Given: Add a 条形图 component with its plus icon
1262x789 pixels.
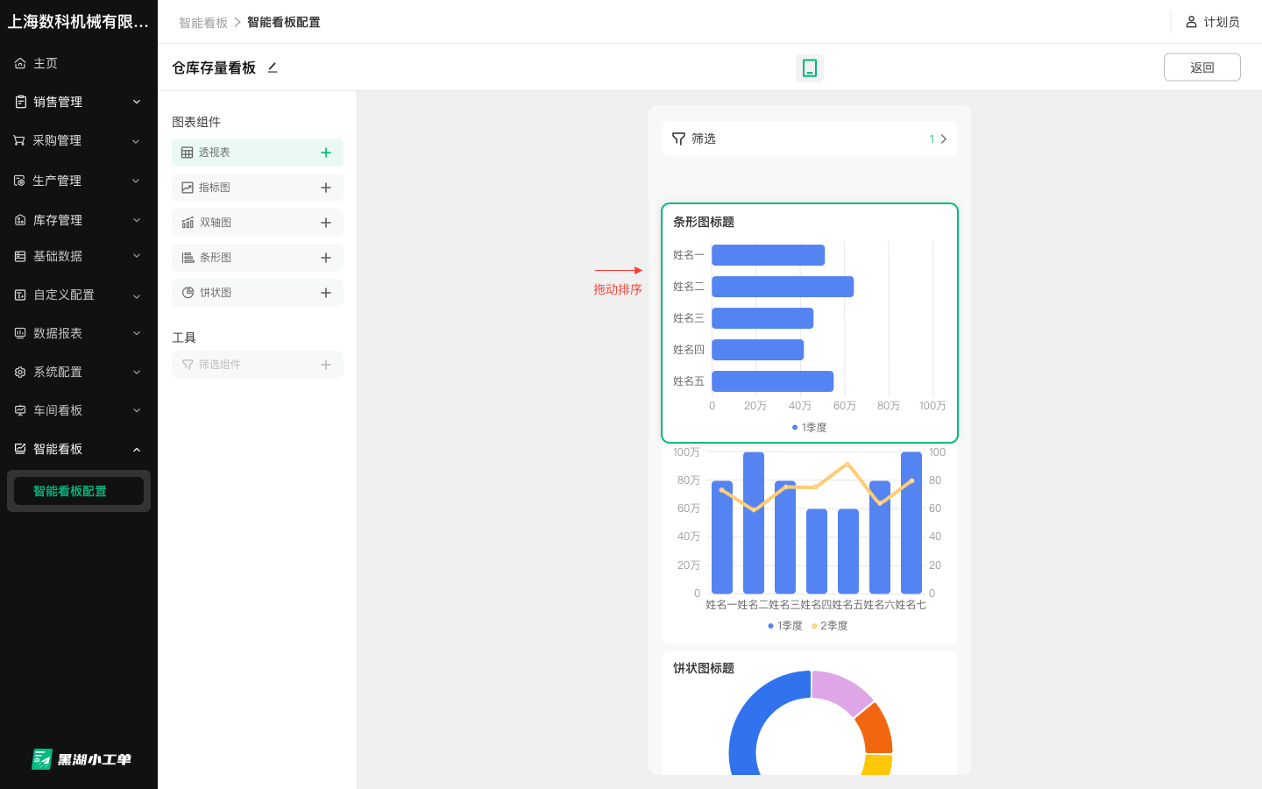Looking at the screenshot, I should click(325, 258).
